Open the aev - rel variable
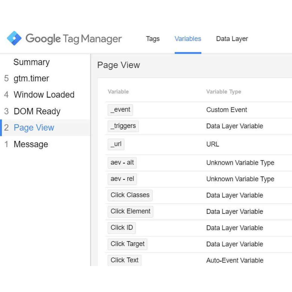 [x=122, y=179]
